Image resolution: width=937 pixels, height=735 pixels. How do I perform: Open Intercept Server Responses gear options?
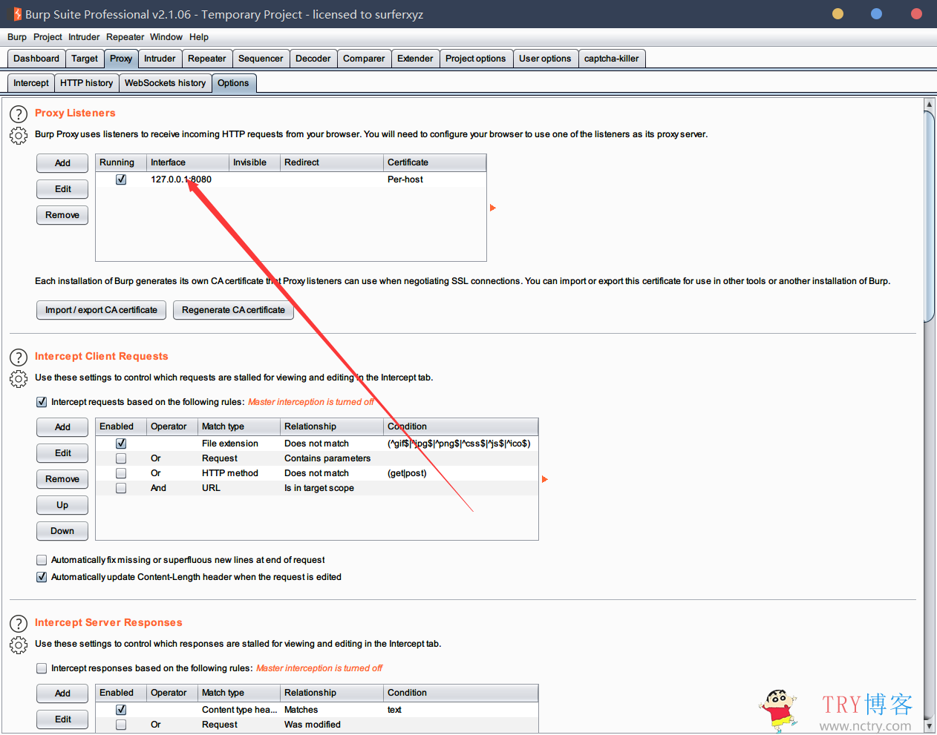coord(19,645)
